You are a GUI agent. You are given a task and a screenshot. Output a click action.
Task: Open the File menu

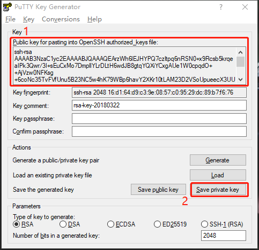(x=10, y=19)
